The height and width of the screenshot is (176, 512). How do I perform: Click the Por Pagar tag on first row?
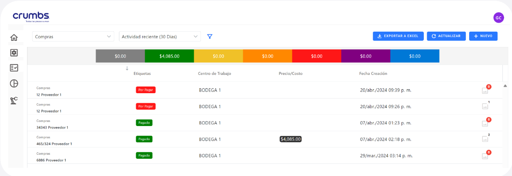[146, 90]
